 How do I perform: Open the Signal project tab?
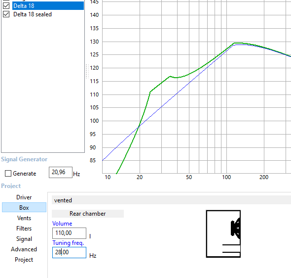[x=24, y=239]
